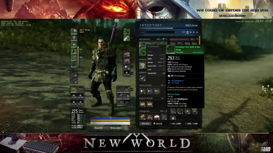Select the orange regeneration potion in Utilities
The width and height of the screenshot is (273, 153).
[157, 91]
